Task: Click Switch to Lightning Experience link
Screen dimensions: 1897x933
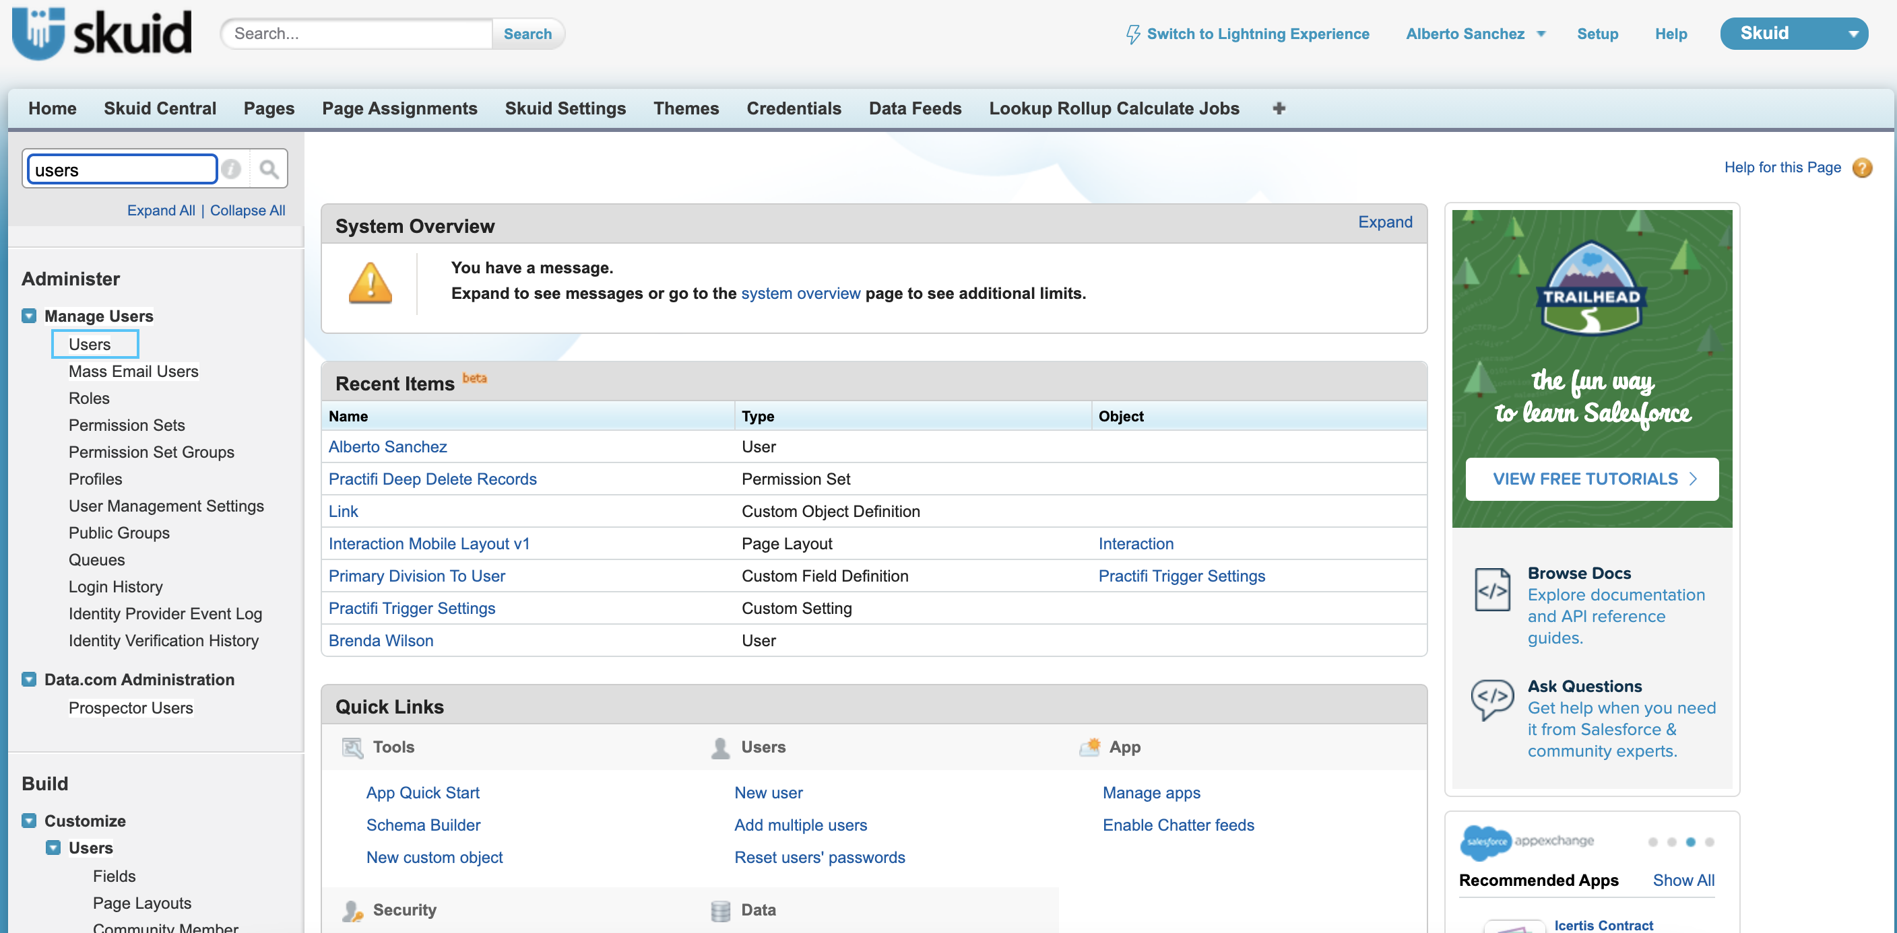Action: tap(1258, 34)
